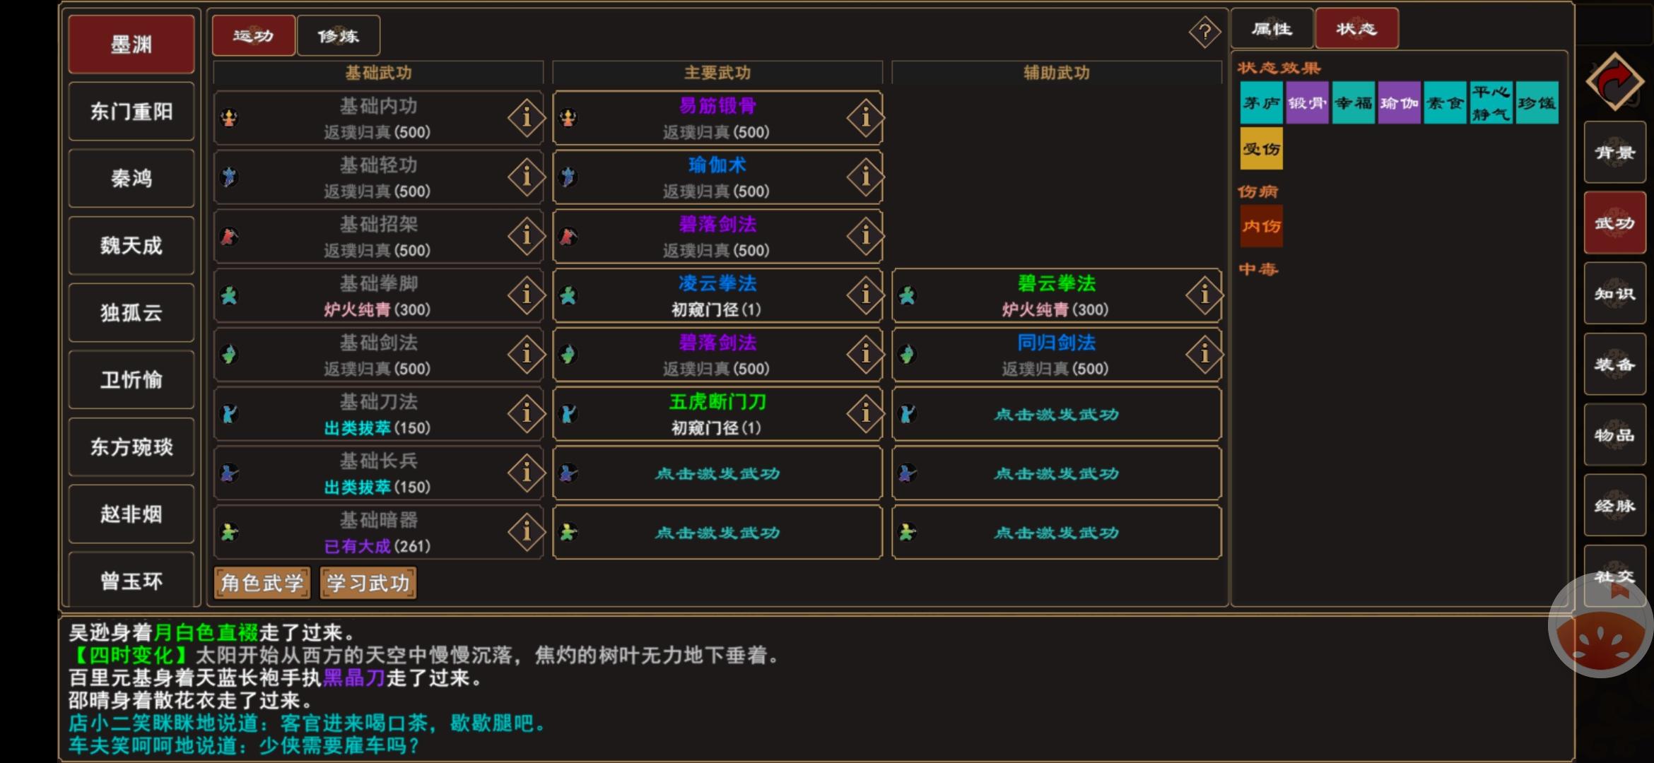Open info icon for 易筋锻骨

coord(865,117)
